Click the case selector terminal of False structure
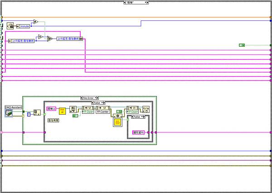The height and width of the screenshot is (193, 272). [44, 114]
